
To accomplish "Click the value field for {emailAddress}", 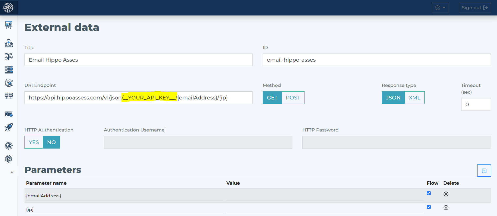I will [325, 196].
